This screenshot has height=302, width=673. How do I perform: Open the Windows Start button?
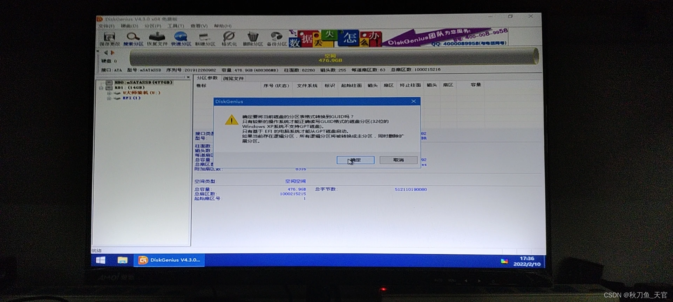[x=101, y=260]
